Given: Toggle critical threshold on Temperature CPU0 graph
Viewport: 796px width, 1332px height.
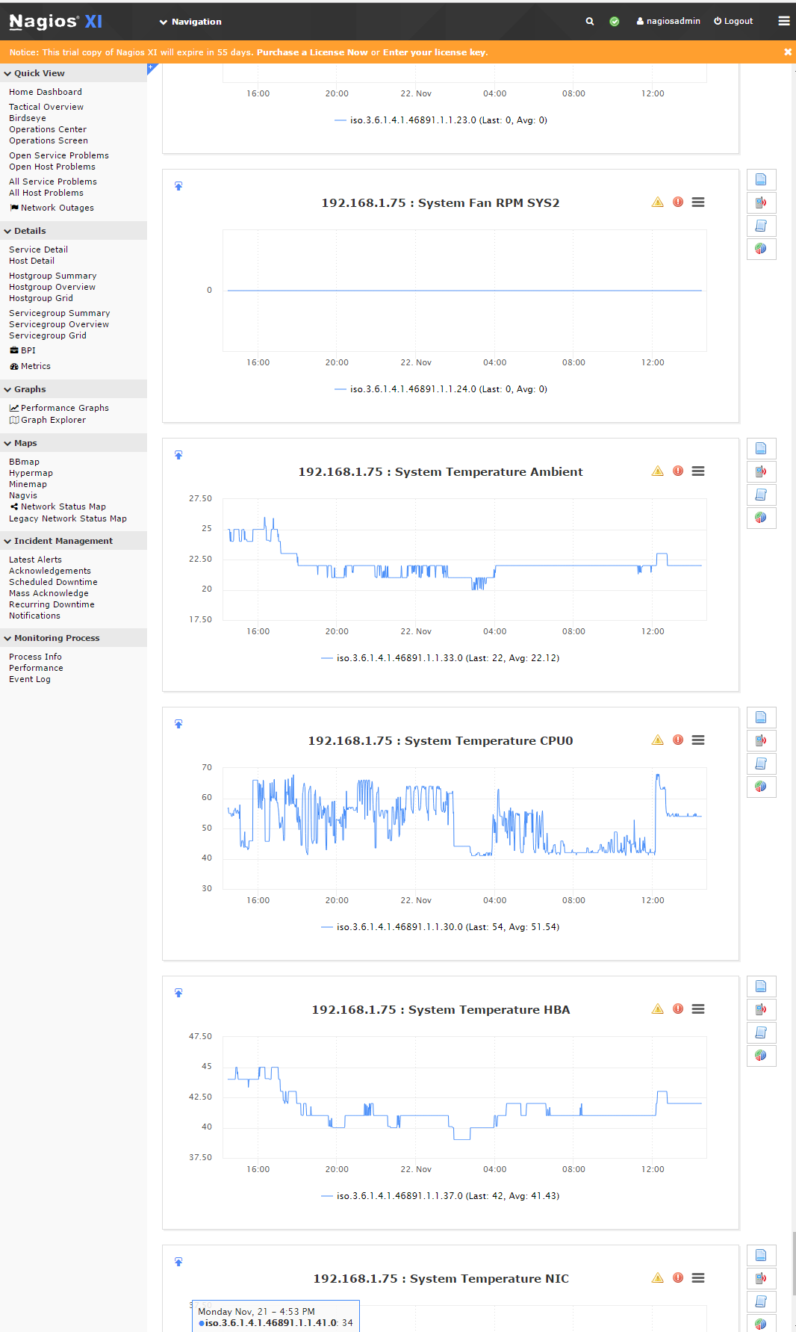Looking at the screenshot, I should point(678,740).
